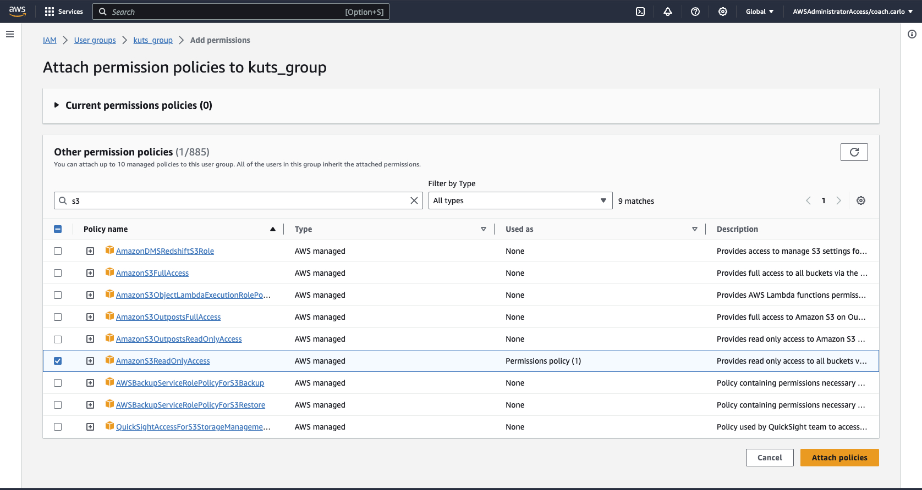Clear the s3 search filter
Image resolution: width=922 pixels, height=490 pixels.
pyautogui.click(x=414, y=201)
